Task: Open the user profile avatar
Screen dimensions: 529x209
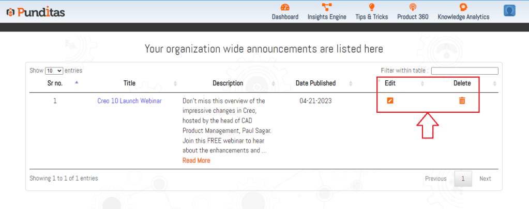Action: pyautogui.click(x=509, y=11)
